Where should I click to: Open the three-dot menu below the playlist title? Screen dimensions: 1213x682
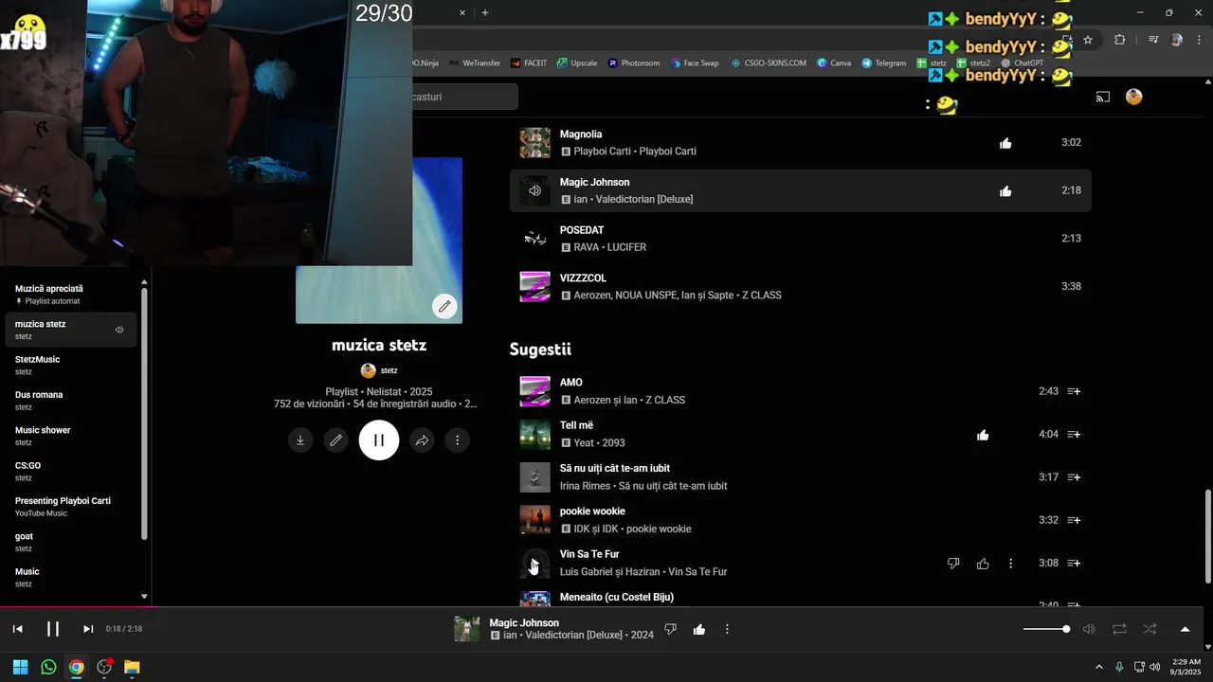(458, 440)
